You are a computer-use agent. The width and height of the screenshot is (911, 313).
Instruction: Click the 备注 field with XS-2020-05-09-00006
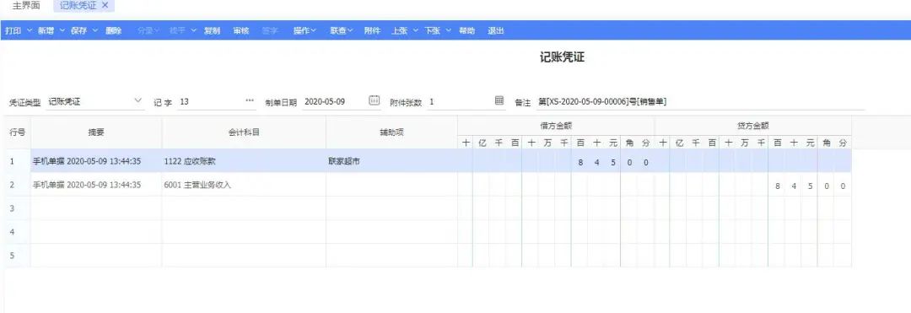point(700,101)
